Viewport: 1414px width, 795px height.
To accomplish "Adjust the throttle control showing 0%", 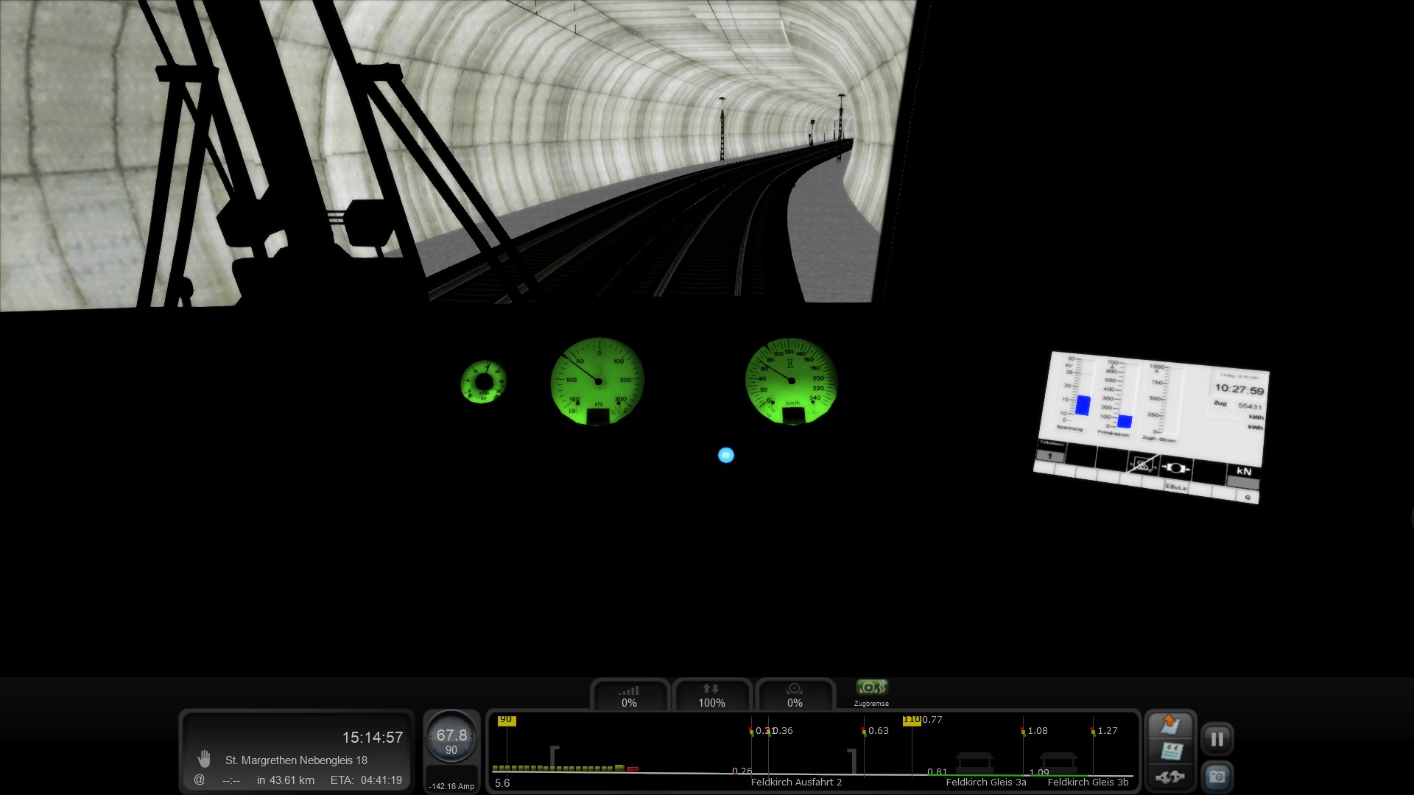I will pyautogui.click(x=629, y=696).
